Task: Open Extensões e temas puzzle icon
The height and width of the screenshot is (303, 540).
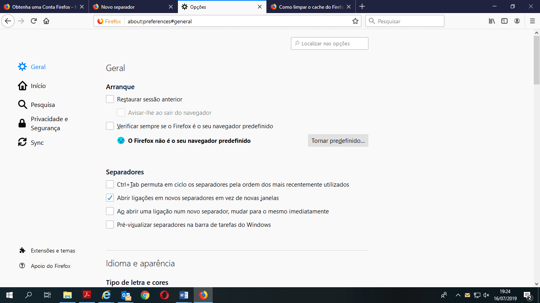Action: (23, 250)
